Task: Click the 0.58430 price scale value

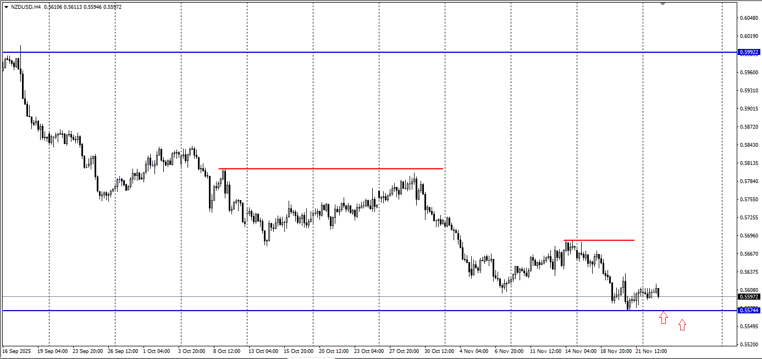Action: pyautogui.click(x=749, y=145)
